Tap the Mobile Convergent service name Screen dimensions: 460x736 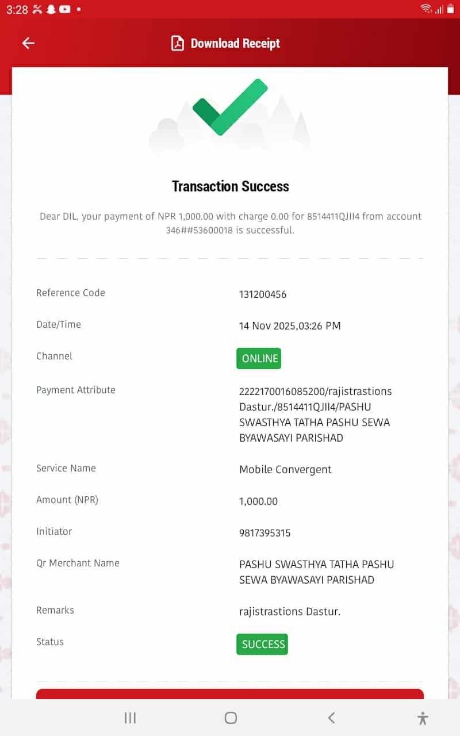pyautogui.click(x=285, y=470)
